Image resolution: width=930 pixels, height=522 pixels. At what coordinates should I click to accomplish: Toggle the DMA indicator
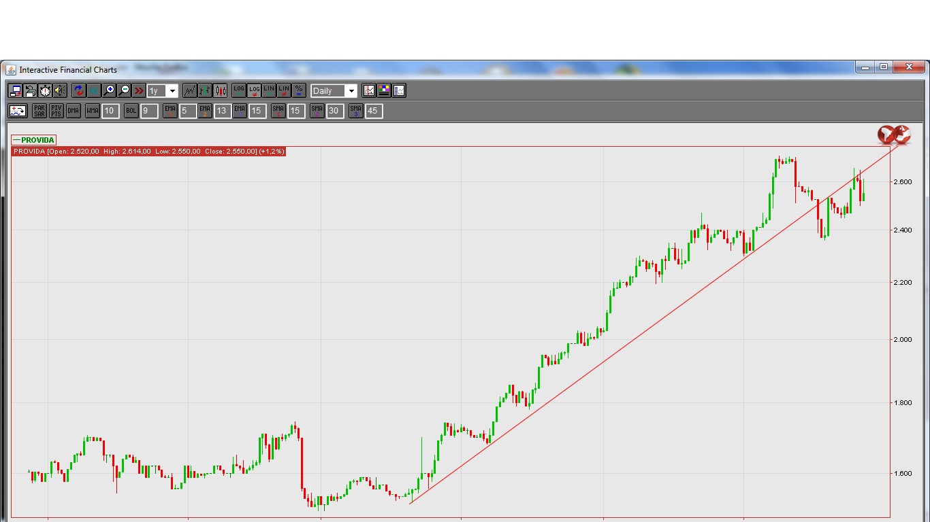[74, 111]
